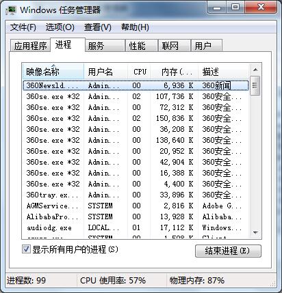Image resolution: width=282 pixels, height=293 pixels.
Task: Select the AGMService process row
Action: click(x=136, y=206)
